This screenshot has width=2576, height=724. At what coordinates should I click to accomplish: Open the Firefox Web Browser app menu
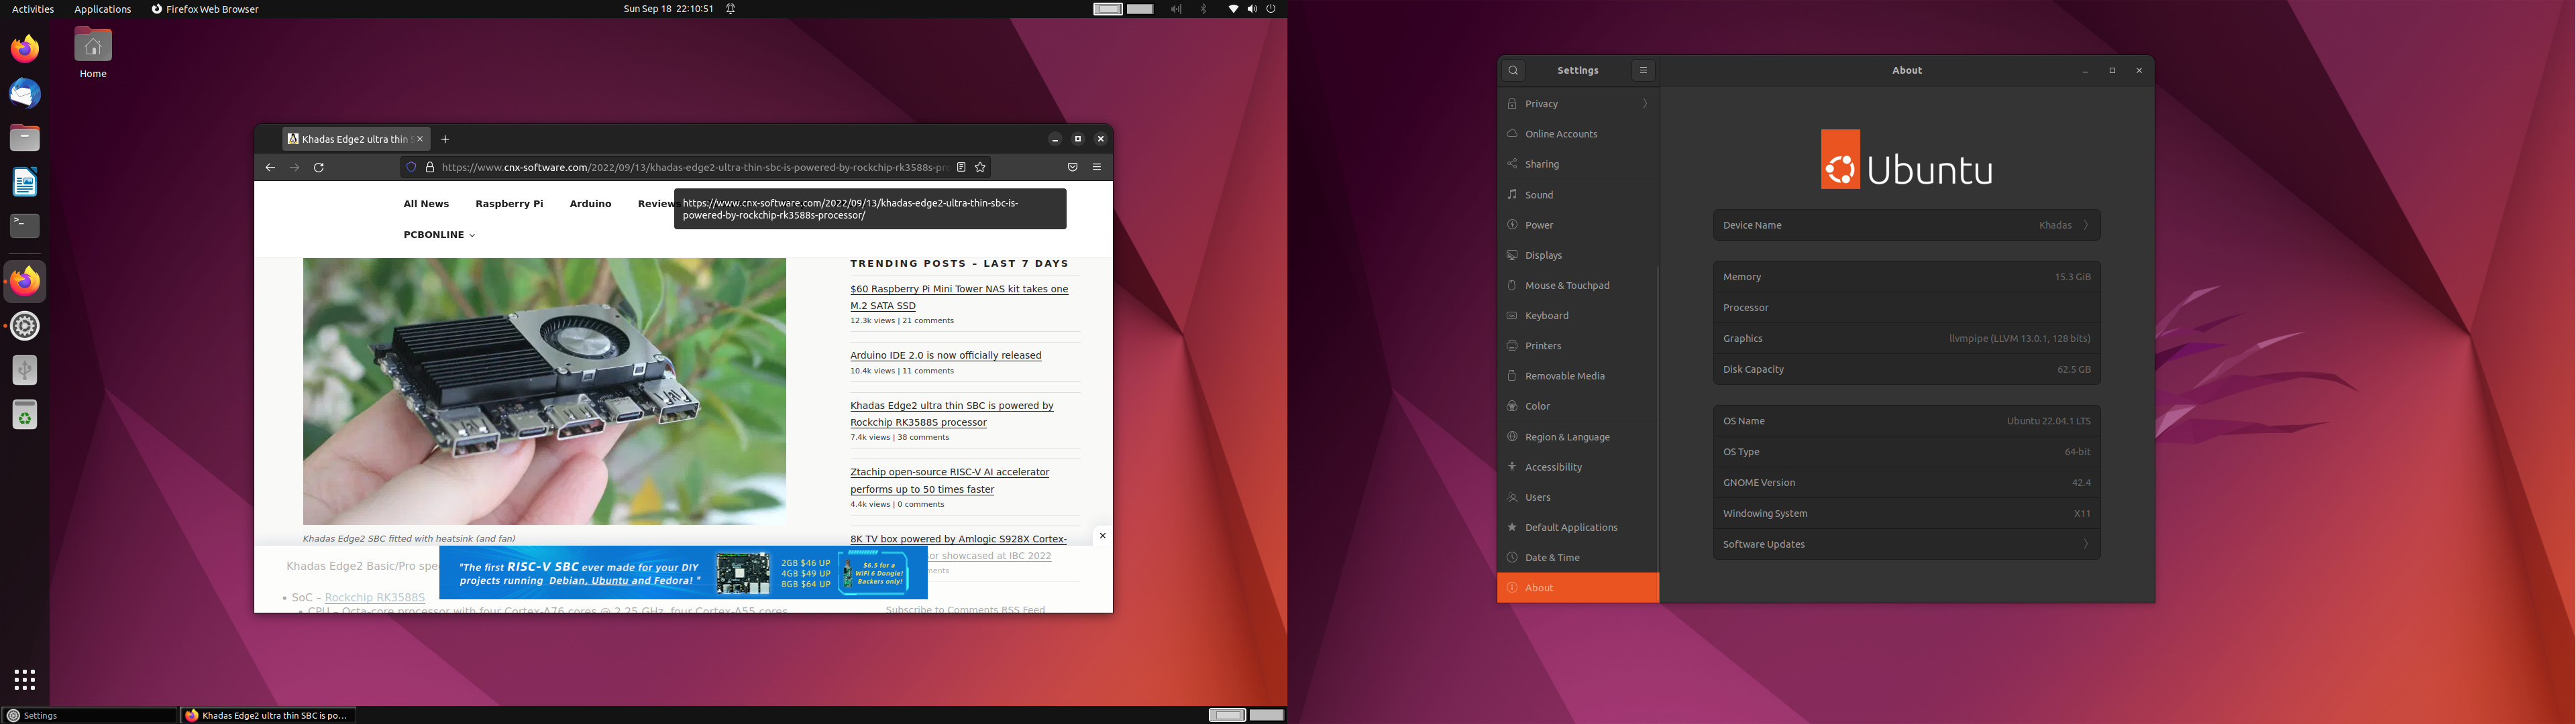tap(205, 9)
